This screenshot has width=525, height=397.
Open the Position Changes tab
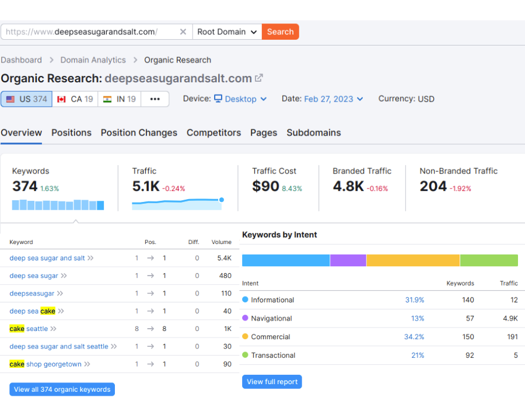coord(139,133)
